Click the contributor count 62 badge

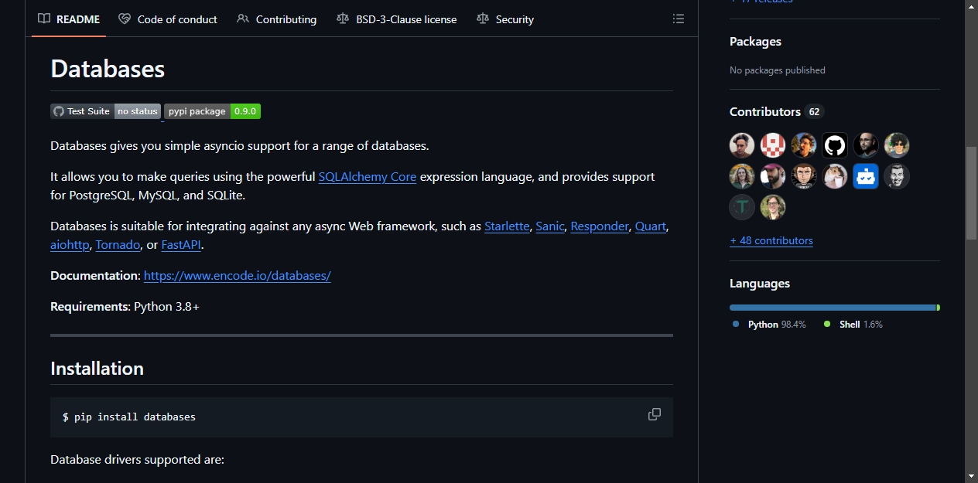814,112
